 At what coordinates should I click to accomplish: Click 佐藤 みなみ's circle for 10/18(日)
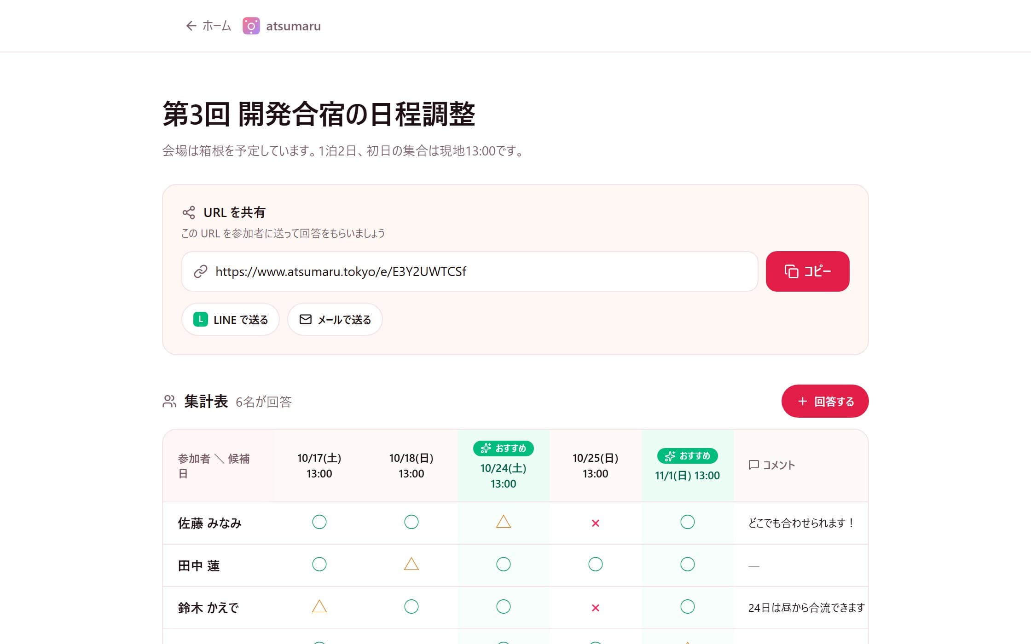pos(411,522)
